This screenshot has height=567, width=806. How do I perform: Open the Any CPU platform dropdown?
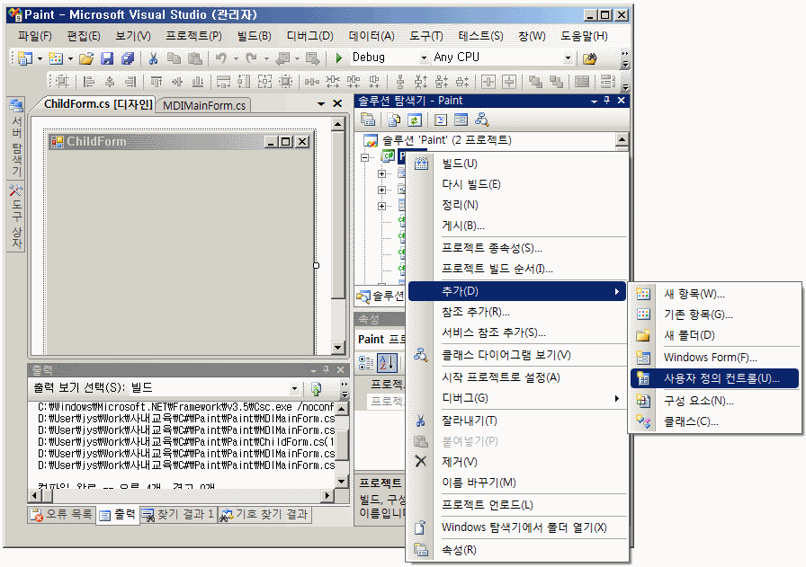pyautogui.click(x=568, y=58)
